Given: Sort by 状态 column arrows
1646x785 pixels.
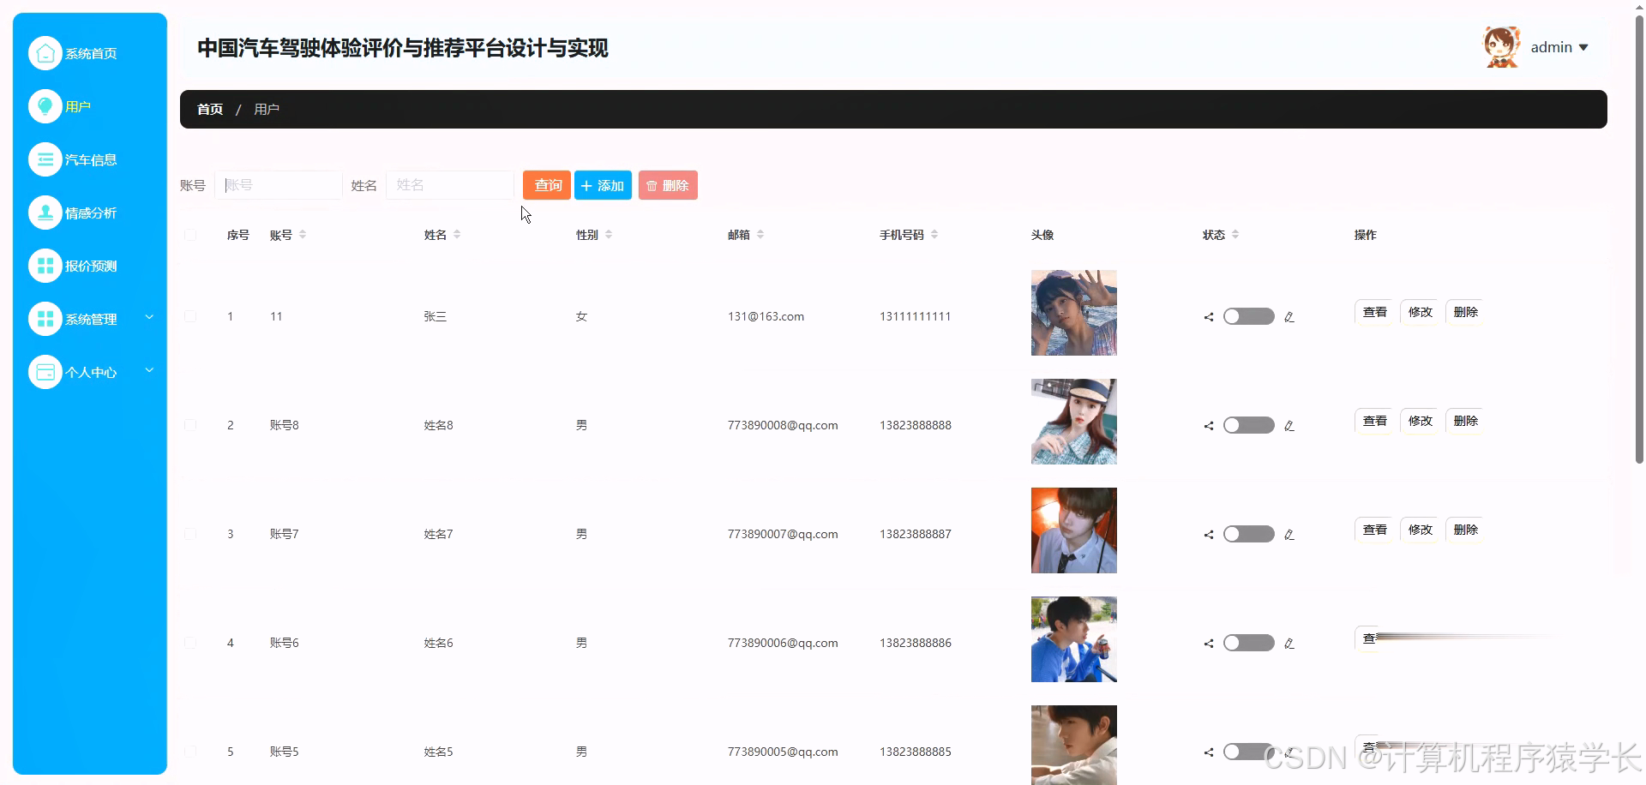Looking at the screenshot, I should pos(1235,235).
